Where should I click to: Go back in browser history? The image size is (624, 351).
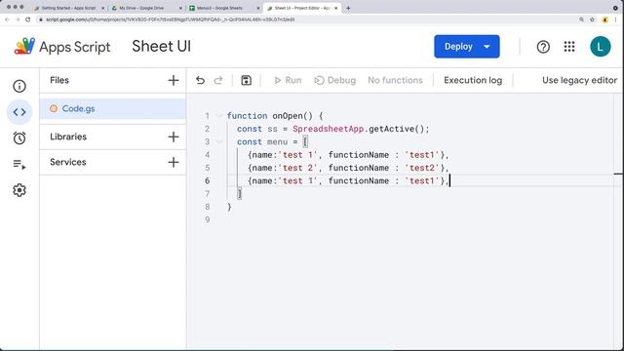[7, 19]
